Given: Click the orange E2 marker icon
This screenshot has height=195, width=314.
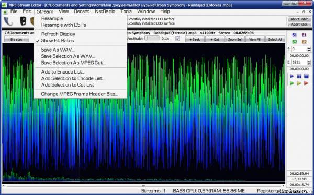Looking at the screenshot, I should (x=304, y=42).
